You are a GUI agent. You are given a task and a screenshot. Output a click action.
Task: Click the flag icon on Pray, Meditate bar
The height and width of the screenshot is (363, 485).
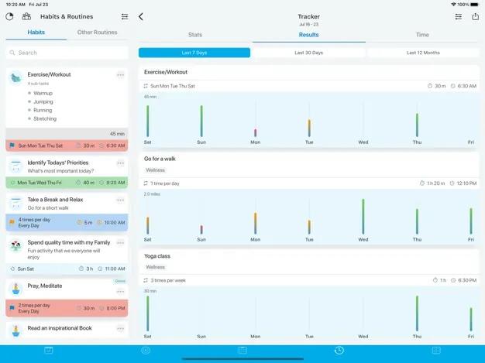click(x=12, y=308)
